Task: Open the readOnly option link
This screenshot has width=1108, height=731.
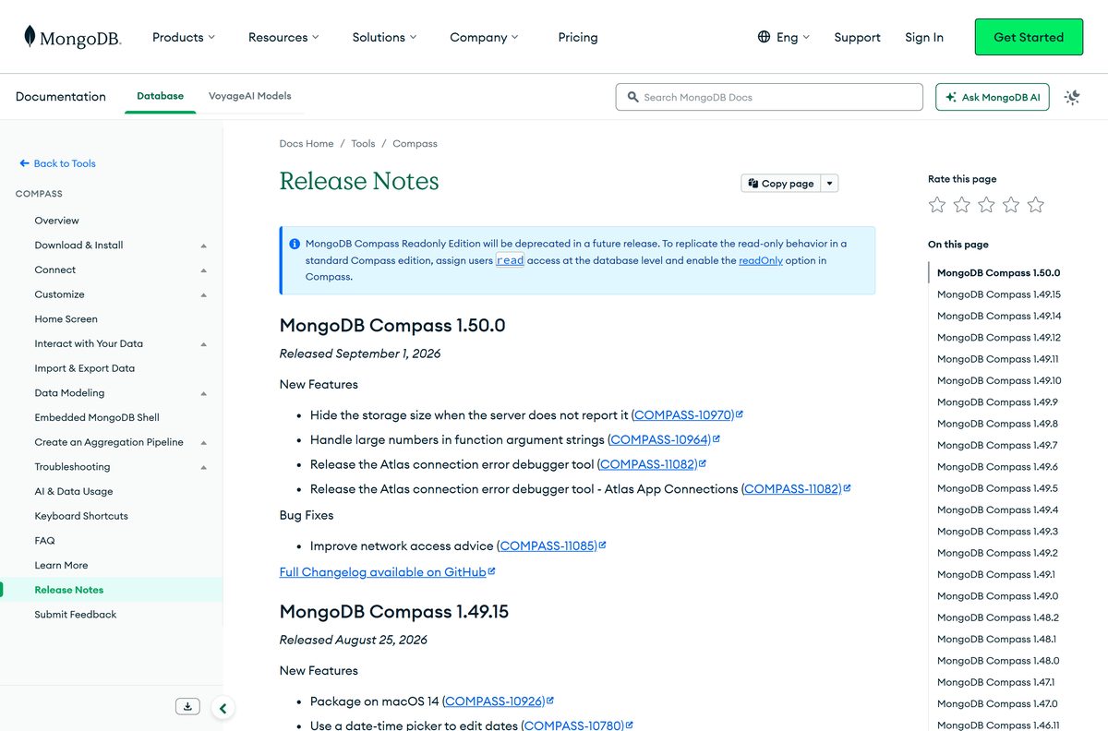Action: (761, 260)
